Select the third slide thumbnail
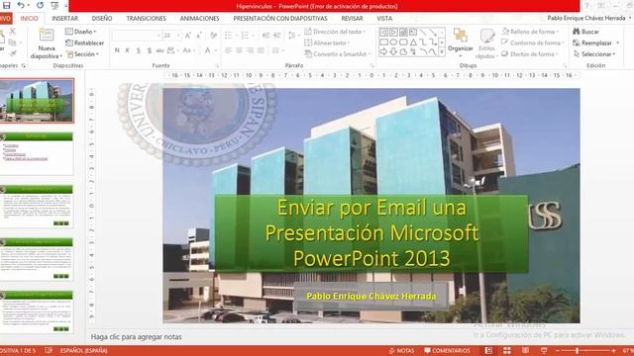 37,207
